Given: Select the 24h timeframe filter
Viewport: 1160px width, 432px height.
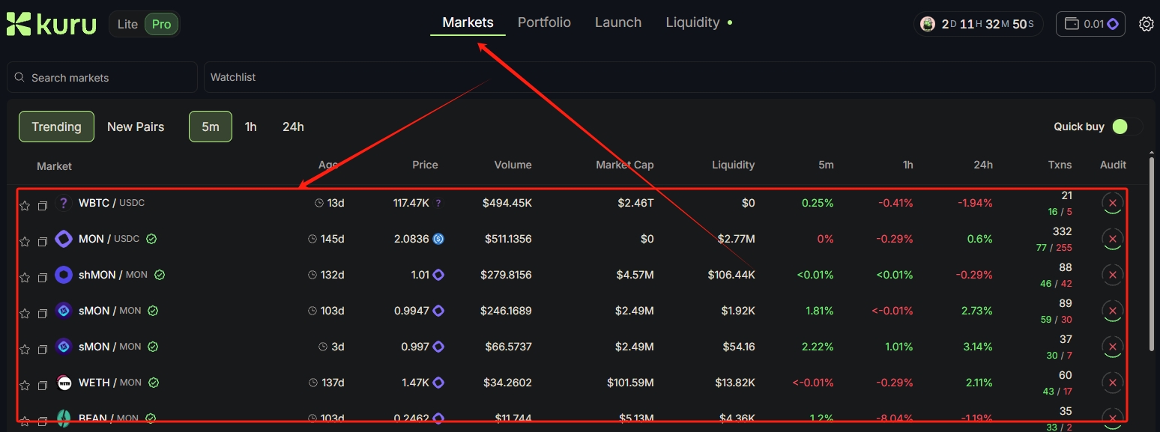Looking at the screenshot, I should 293,127.
